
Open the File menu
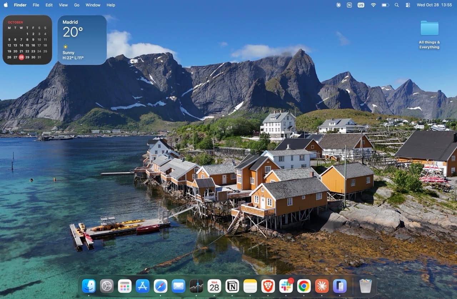point(36,5)
